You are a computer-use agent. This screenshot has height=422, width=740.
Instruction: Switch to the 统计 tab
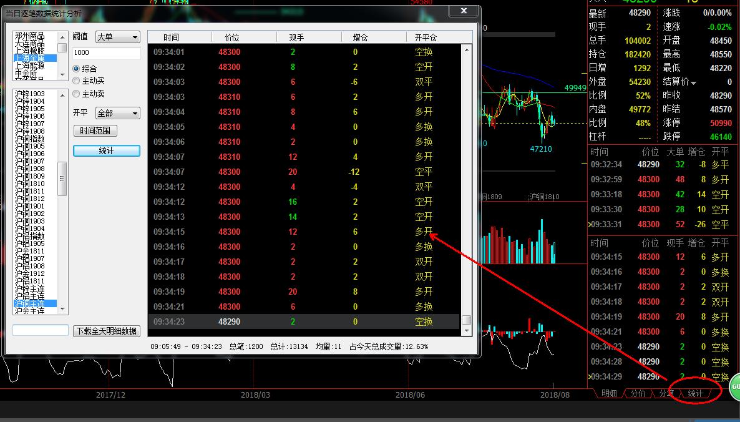coord(695,393)
